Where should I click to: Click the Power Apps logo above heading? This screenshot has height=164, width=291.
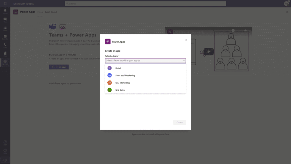click(63, 27)
